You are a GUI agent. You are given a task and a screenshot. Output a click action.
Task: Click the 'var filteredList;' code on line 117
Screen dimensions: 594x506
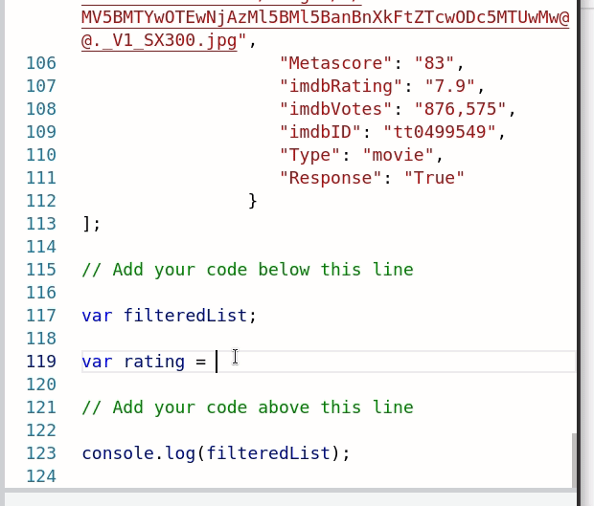click(x=169, y=316)
